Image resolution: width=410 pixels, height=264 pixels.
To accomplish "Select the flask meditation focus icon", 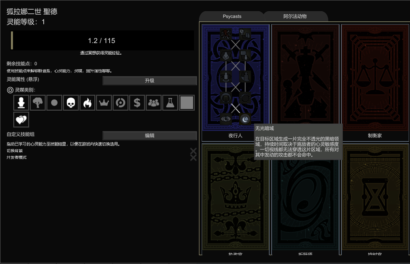I will click(170, 102).
